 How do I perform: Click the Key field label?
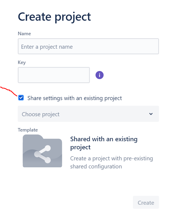click(22, 62)
